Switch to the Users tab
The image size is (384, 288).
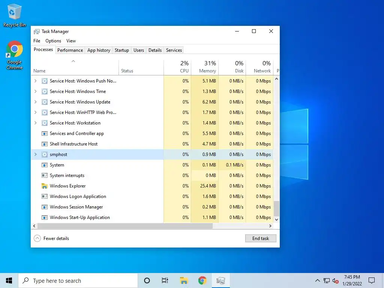click(x=139, y=50)
